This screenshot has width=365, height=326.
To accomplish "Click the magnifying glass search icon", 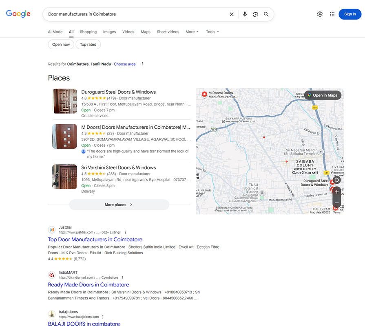I will pos(266,14).
